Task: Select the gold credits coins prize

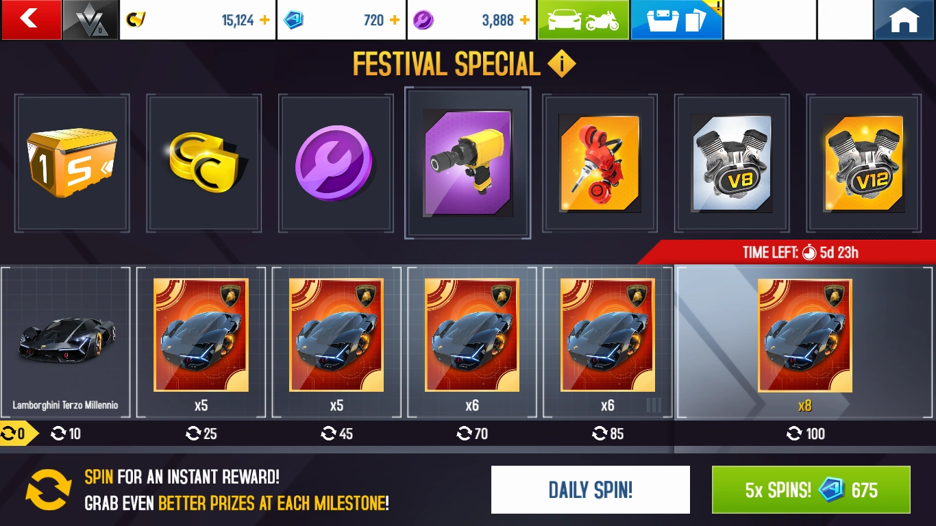Action: 204,163
